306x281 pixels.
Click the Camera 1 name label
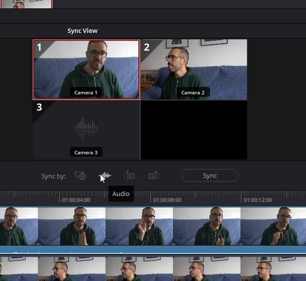[x=86, y=92]
